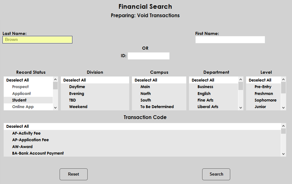Click Level list scroll up arrow
Image resolution: width=292 pixels, height=184 pixels.
click(283, 80)
